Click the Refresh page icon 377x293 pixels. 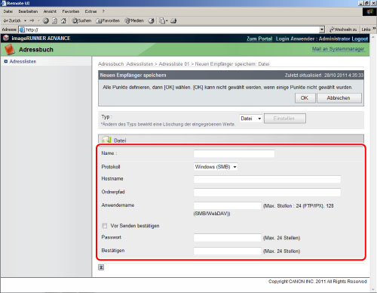(54, 21)
